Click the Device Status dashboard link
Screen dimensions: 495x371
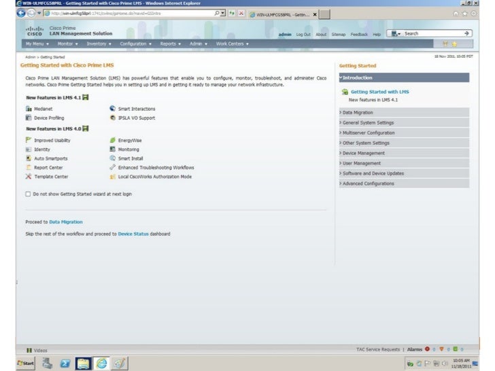click(x=133, y=234)
